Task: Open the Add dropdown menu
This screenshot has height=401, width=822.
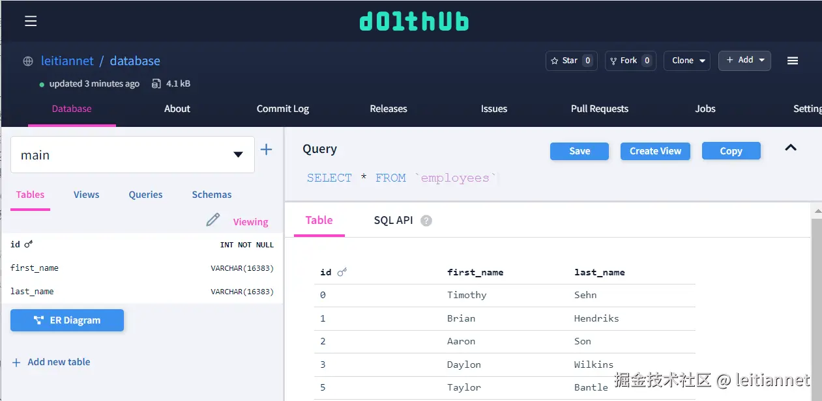Action: (x=744, y=61)
